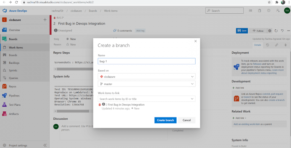Click the create a branch link
The image size is (291, 148).
pos(276,100)
